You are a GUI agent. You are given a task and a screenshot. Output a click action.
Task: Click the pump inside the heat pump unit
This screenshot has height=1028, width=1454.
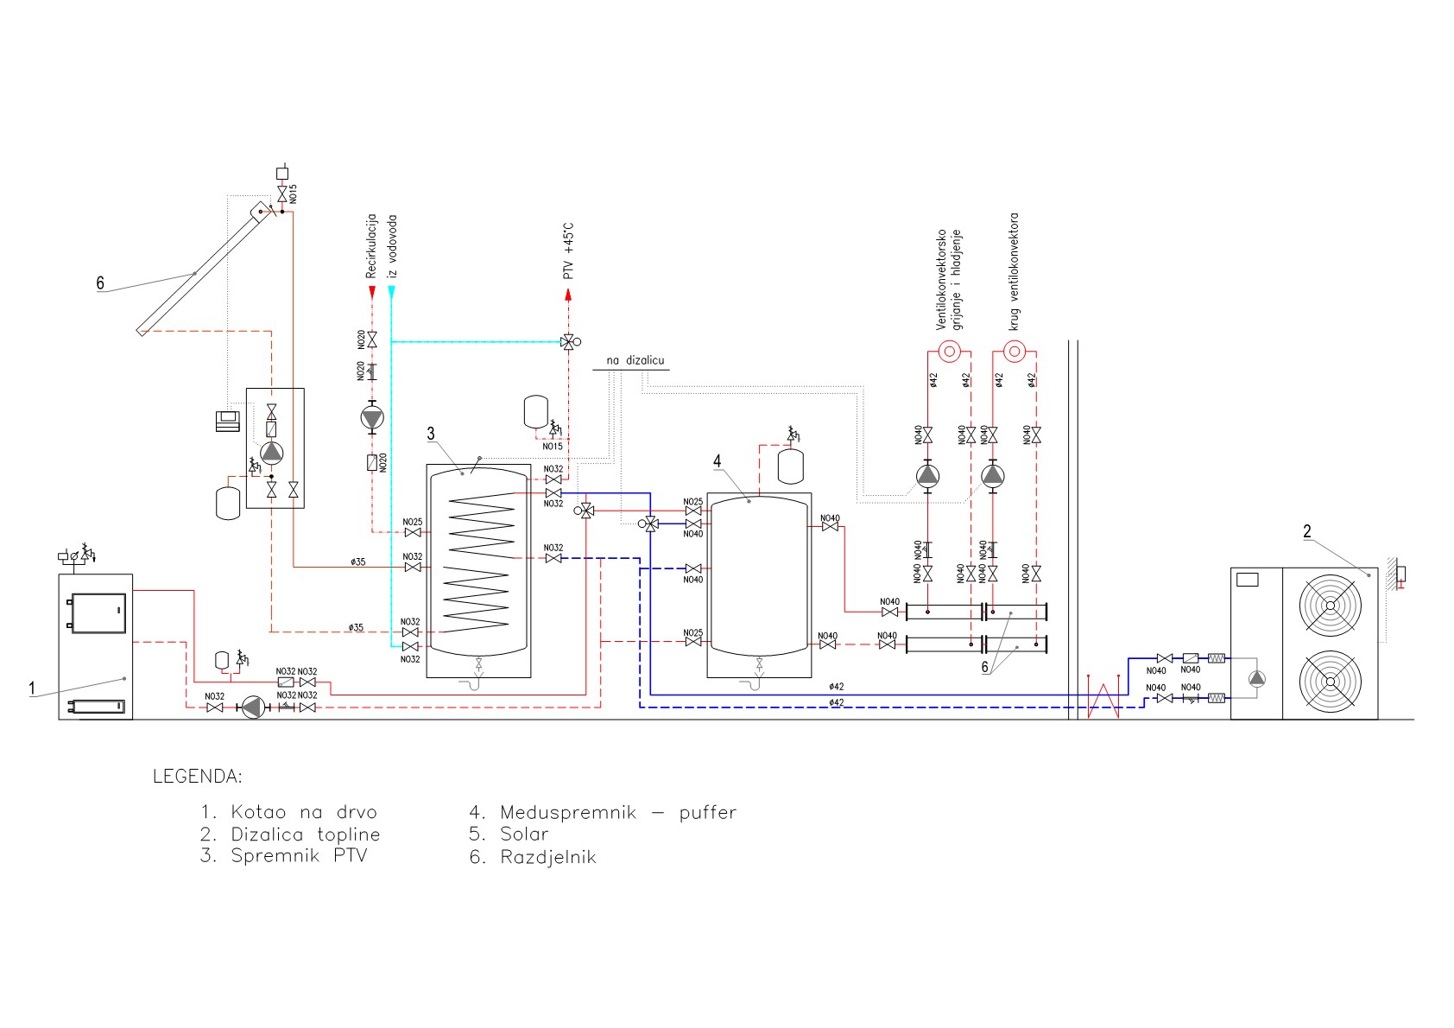click(x=1257, y=679)
